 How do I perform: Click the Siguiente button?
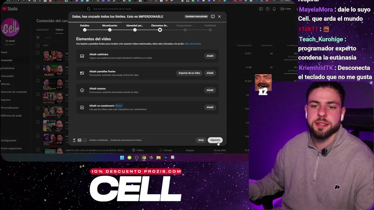tap(215, 140)
